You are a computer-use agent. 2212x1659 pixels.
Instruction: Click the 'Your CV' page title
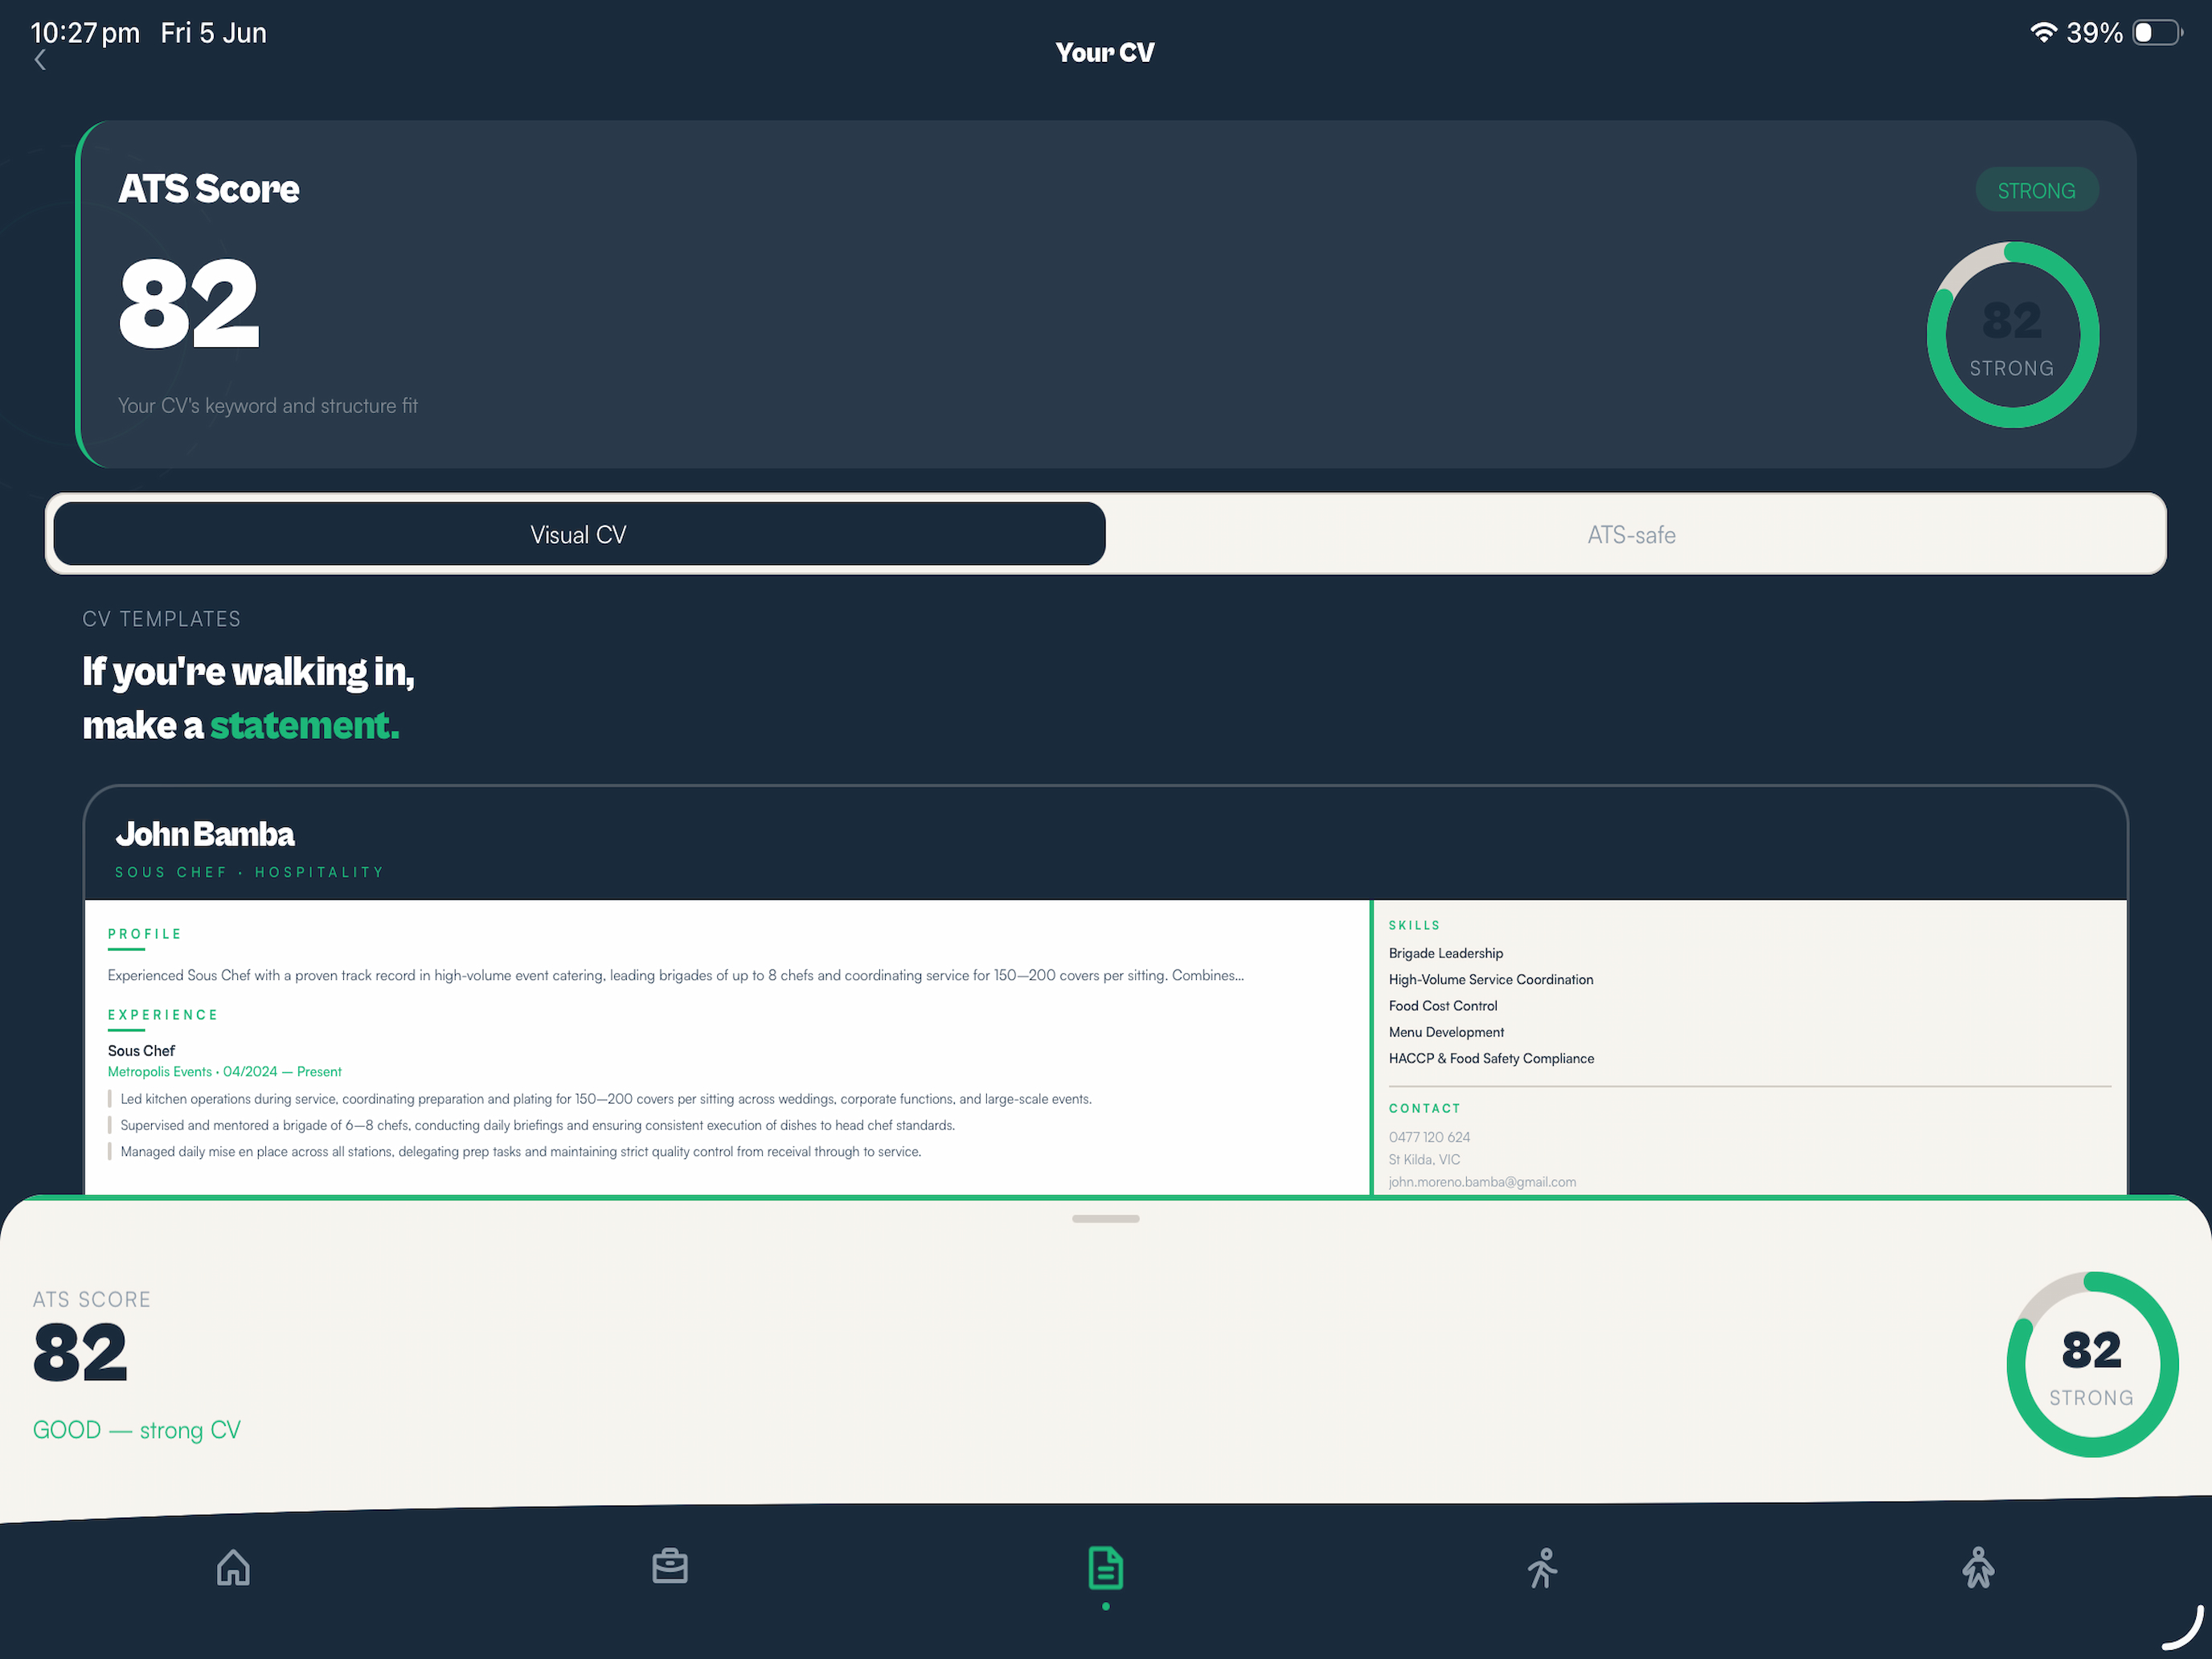1105,52
